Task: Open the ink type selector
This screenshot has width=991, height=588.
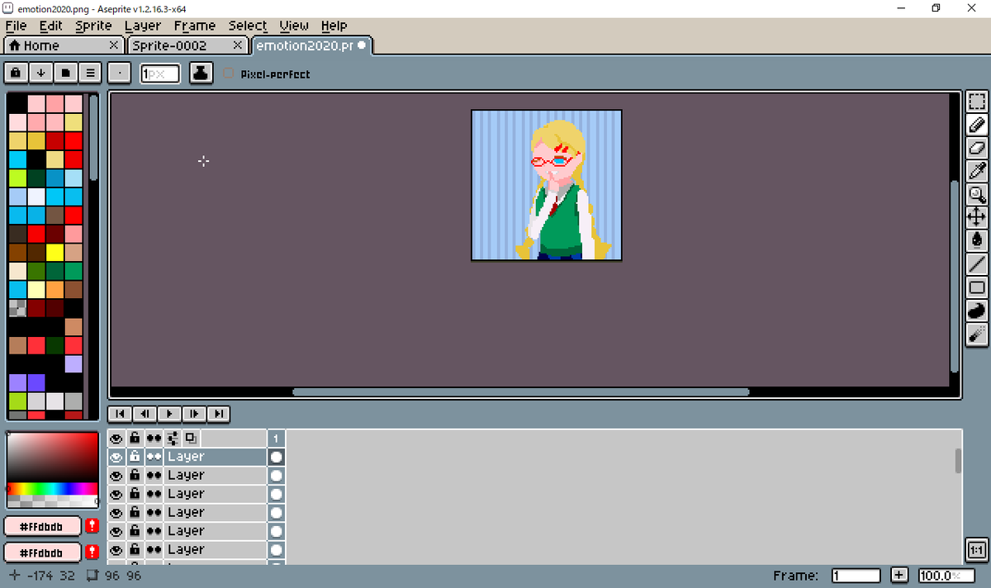Action: 200,73
